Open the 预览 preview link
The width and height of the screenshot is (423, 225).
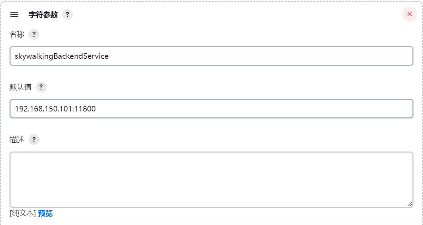pyautogui.click(x=45, y=213)
